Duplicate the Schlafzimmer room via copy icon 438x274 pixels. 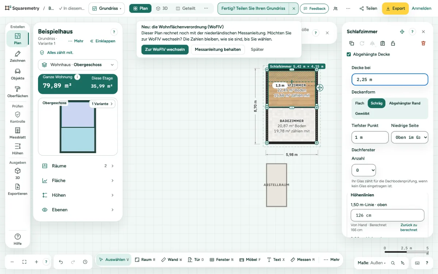(351, 43)
